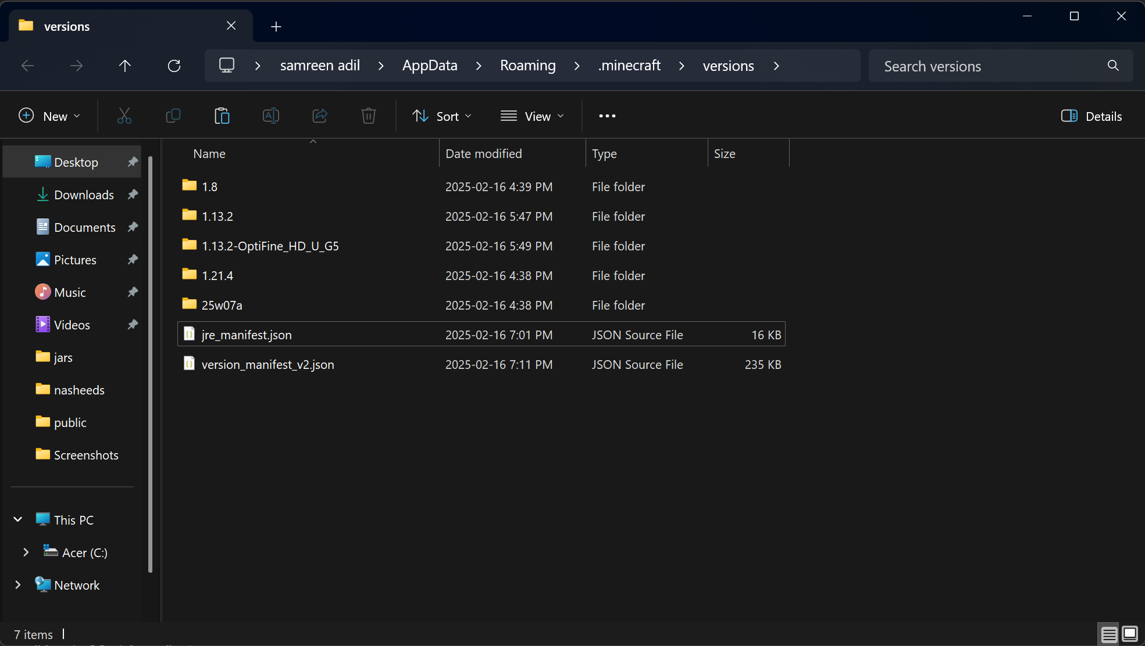Select the 1.13.2-OptiFine_HD_U_G5 folder
1145x646 pixels.
click(481, 246)
